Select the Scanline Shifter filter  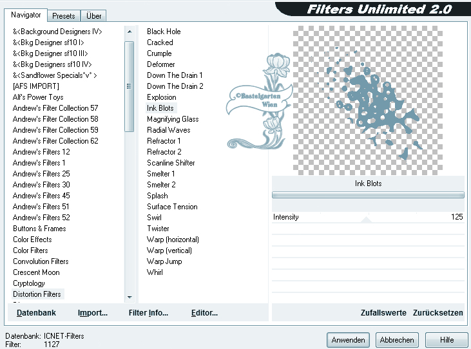pos(171,163)
